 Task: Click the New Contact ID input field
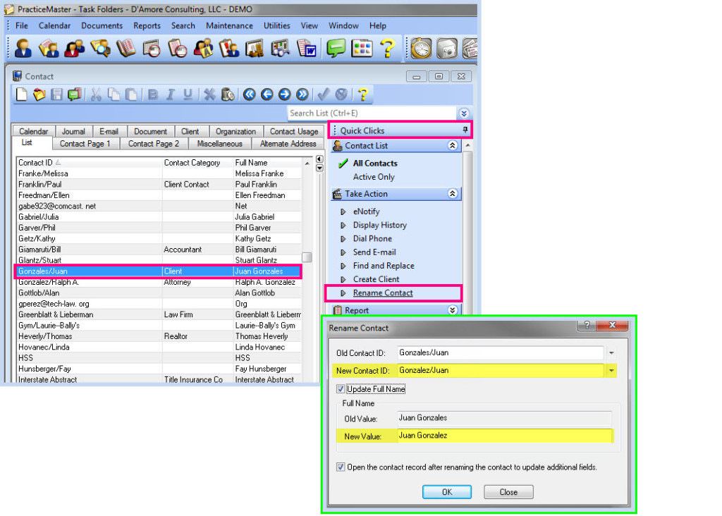tap(500, 371)
